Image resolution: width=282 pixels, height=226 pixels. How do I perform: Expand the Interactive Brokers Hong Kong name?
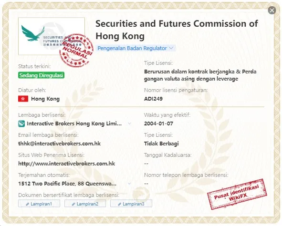click(x=129, y=123)
